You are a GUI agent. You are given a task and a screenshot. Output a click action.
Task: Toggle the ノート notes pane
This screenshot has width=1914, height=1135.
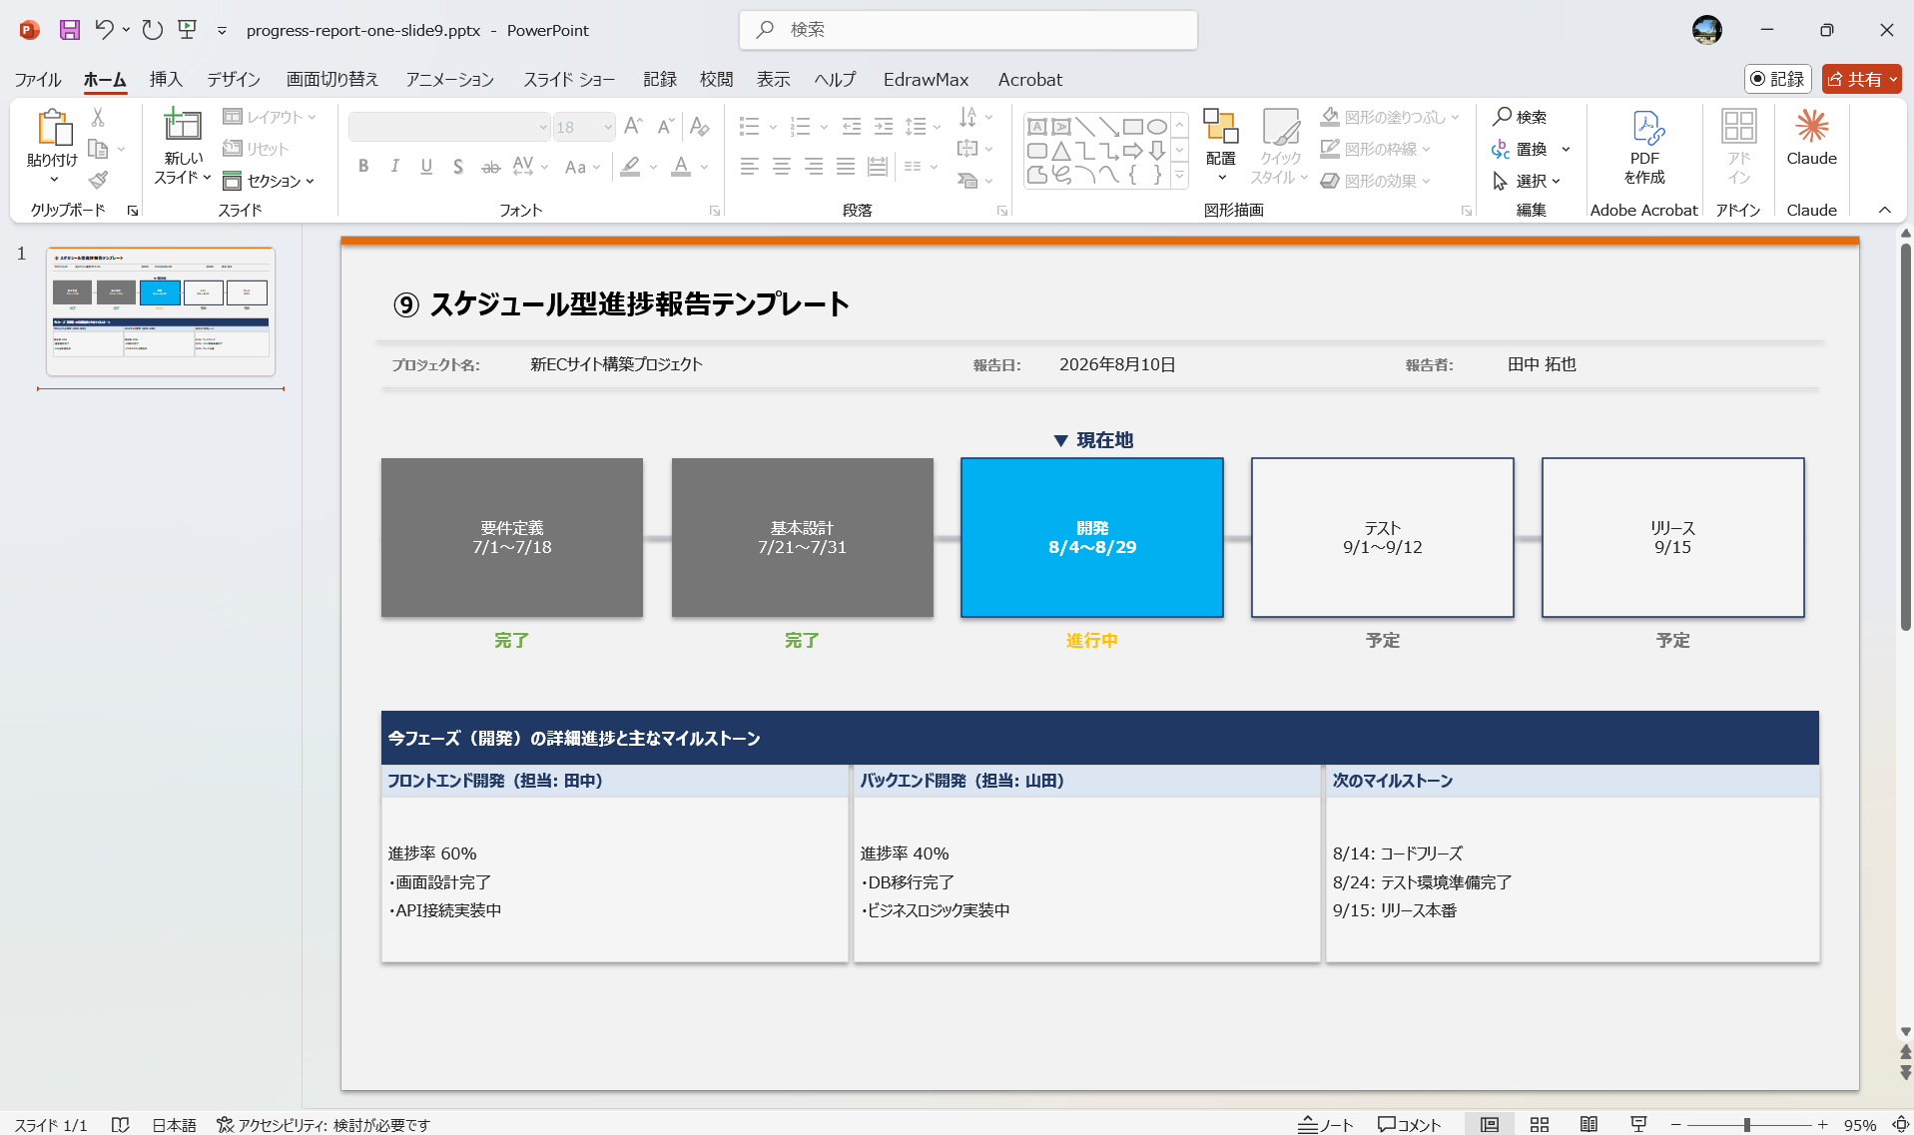pyautogui.click(x=1325, y=1124)
